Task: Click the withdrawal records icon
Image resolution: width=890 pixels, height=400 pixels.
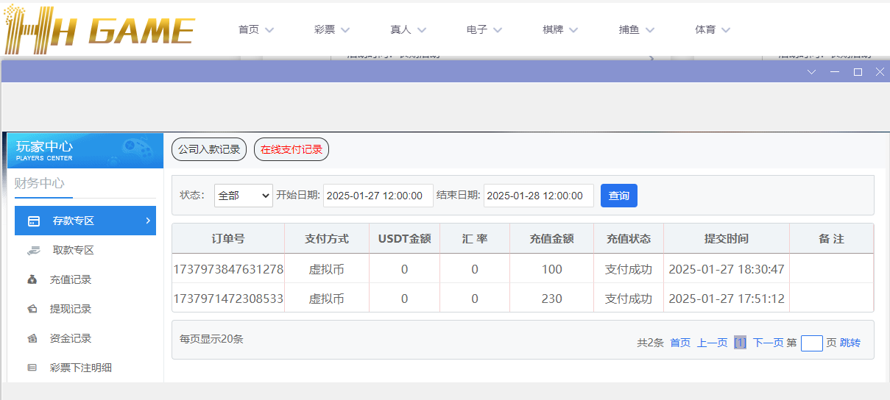Action: 32,310
